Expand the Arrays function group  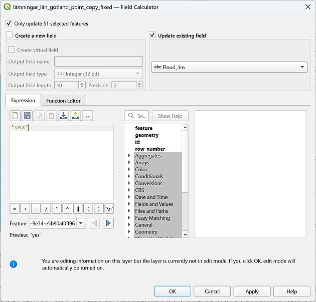coord(129,162)
